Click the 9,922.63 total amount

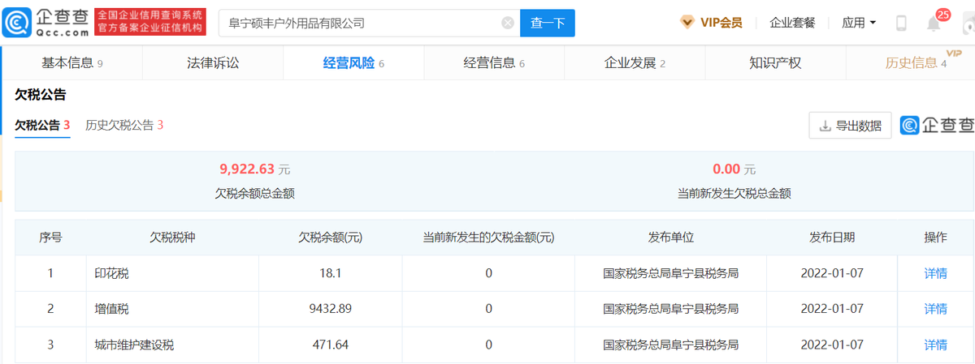click(247, 169)
